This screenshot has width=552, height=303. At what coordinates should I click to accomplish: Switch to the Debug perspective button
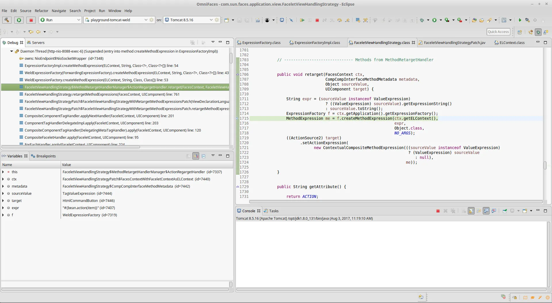pos(538,32)
